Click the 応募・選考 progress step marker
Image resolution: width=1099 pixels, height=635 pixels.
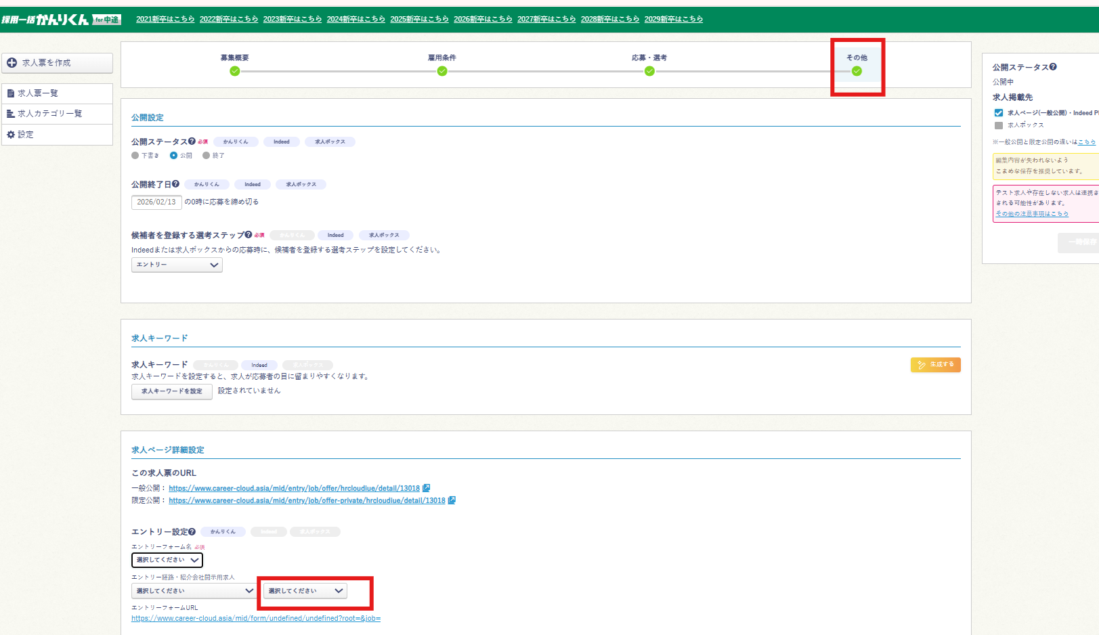pyautogui.click(x=649, y=71)
